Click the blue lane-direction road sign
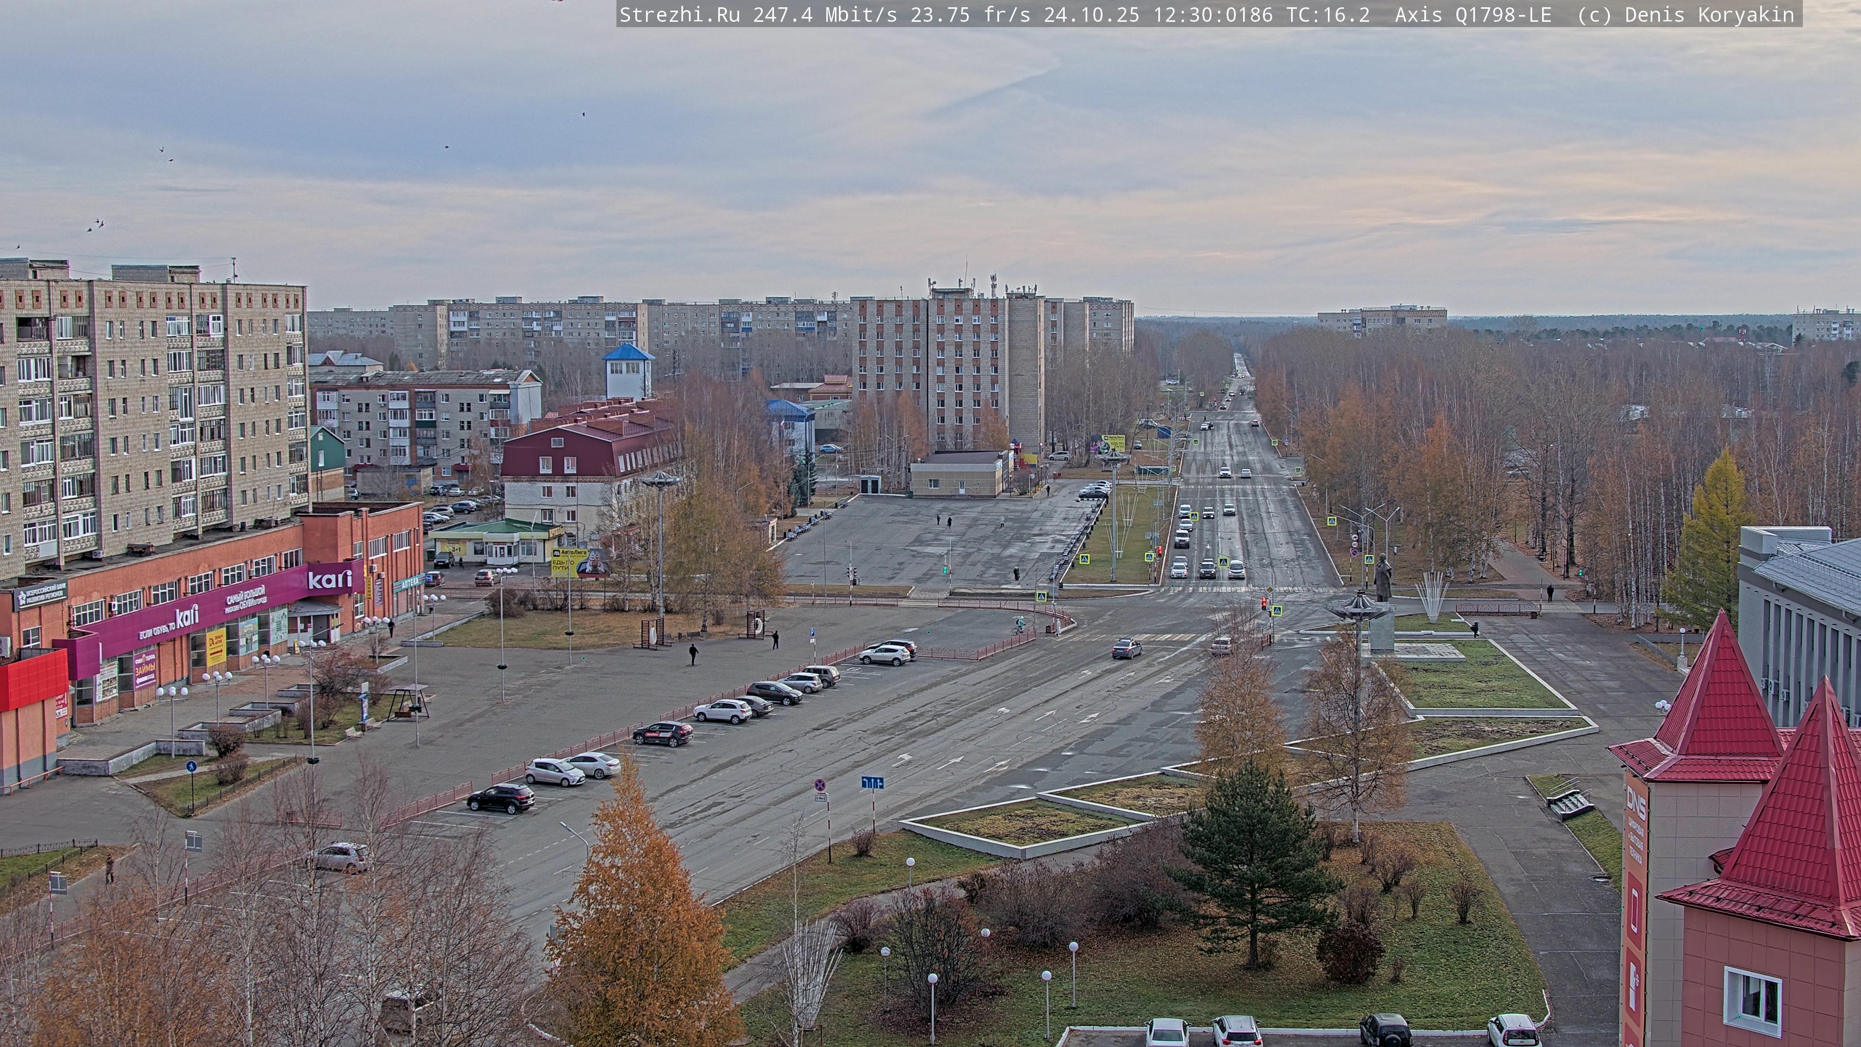The image size is (1861, 1047). pyautogui.click(x=872, y=782)
